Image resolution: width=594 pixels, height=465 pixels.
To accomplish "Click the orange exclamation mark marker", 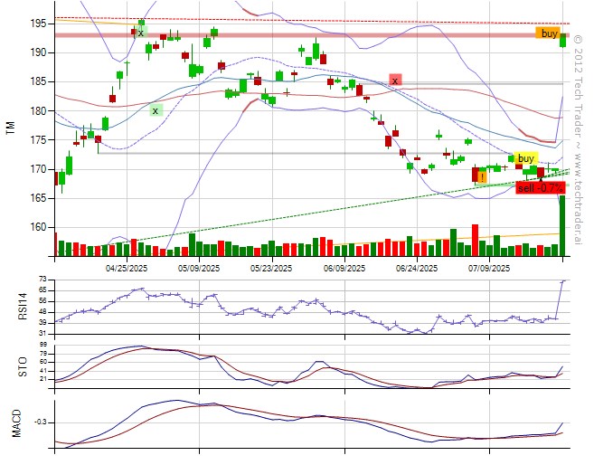I will (x=482, y=177).
